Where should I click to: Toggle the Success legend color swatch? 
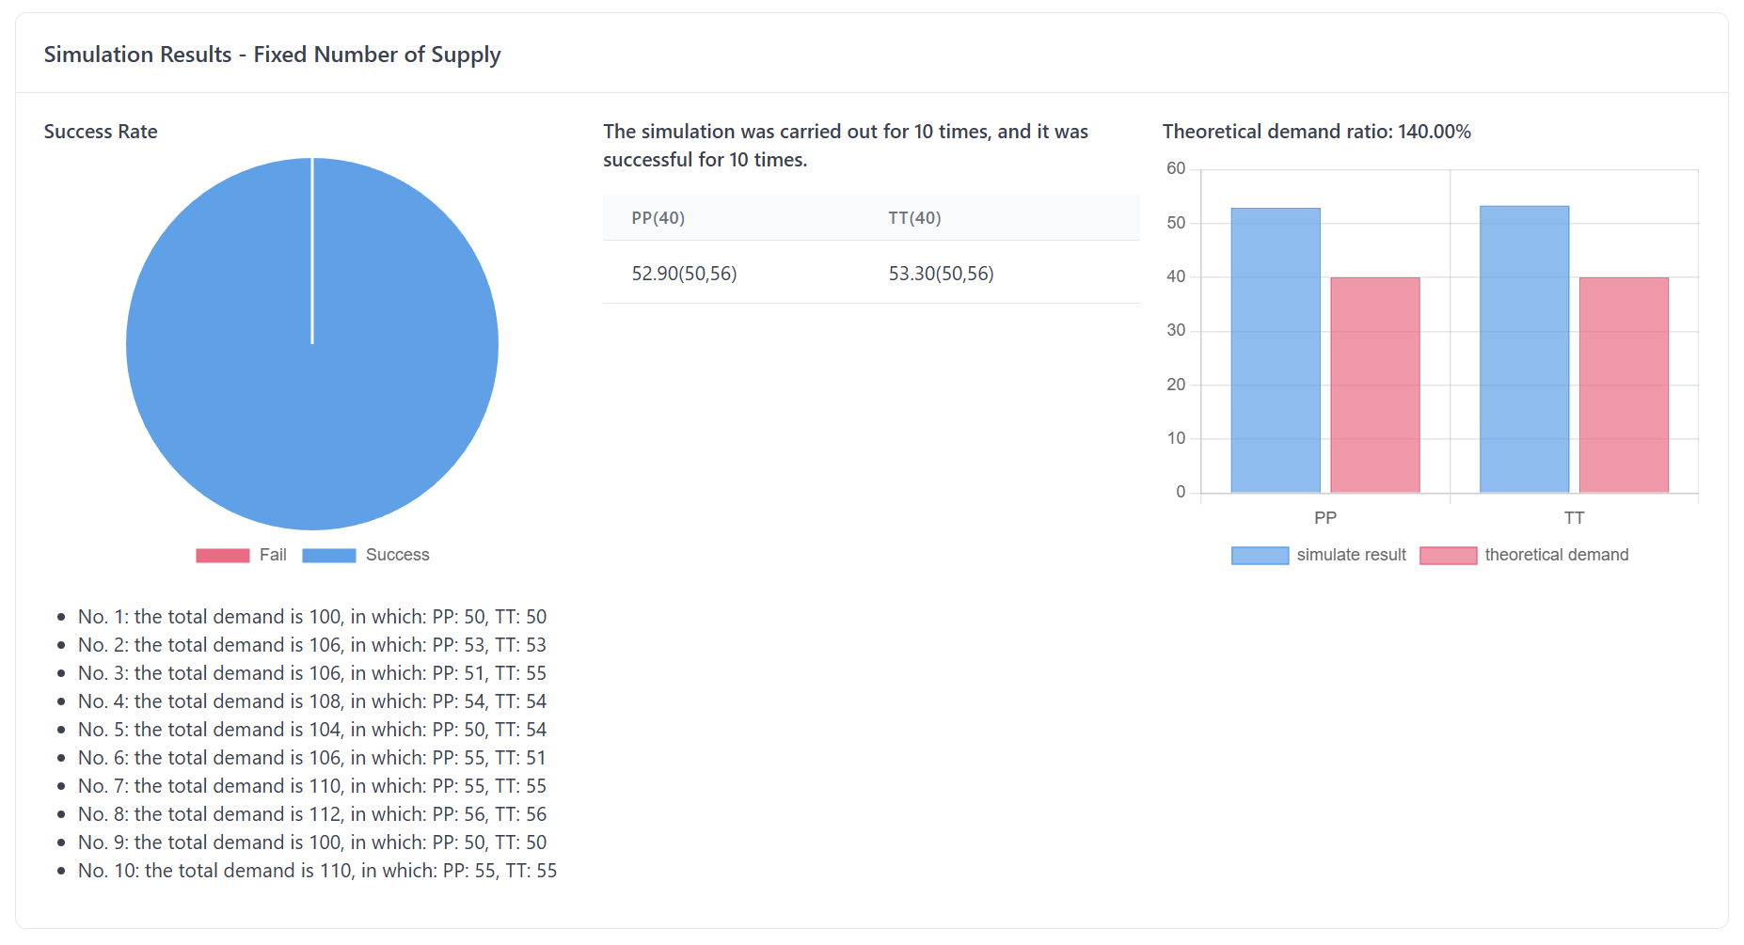pyautogui.click(x=328, y=556)
